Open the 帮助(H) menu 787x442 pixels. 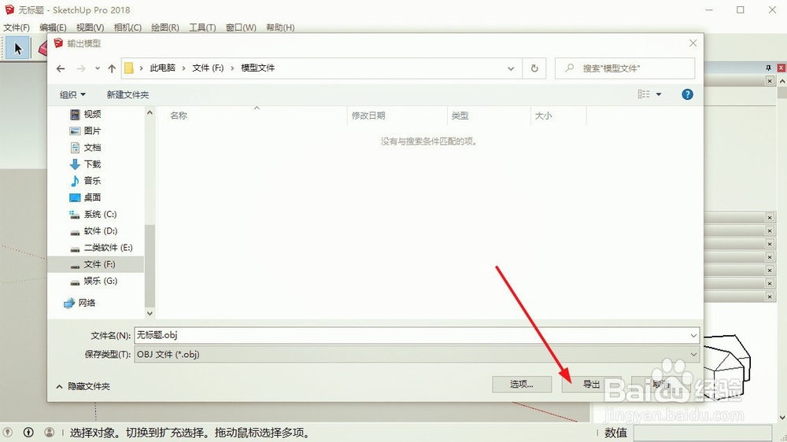click(280, 28)
